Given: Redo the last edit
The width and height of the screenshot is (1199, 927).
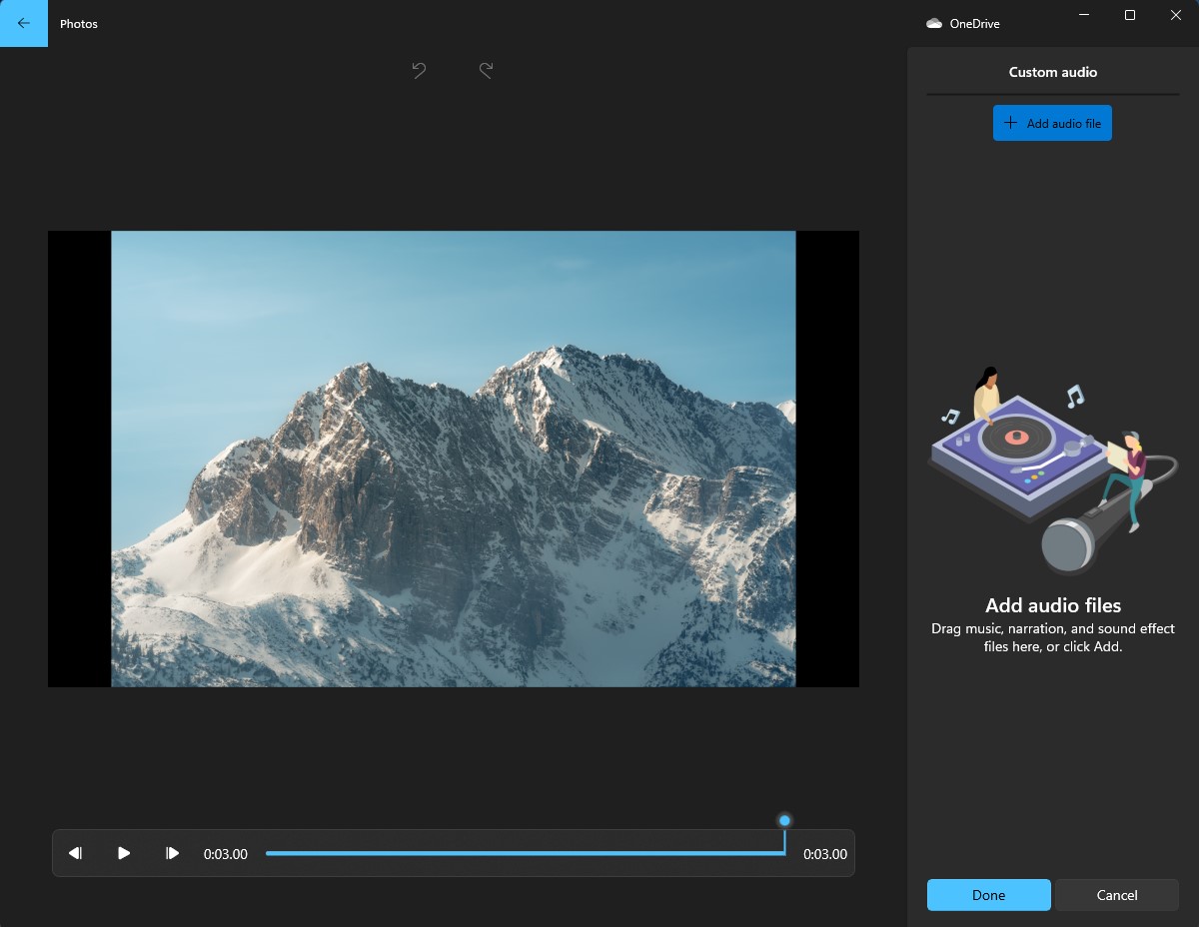Looking at the screenshot, I should [486, 70].
